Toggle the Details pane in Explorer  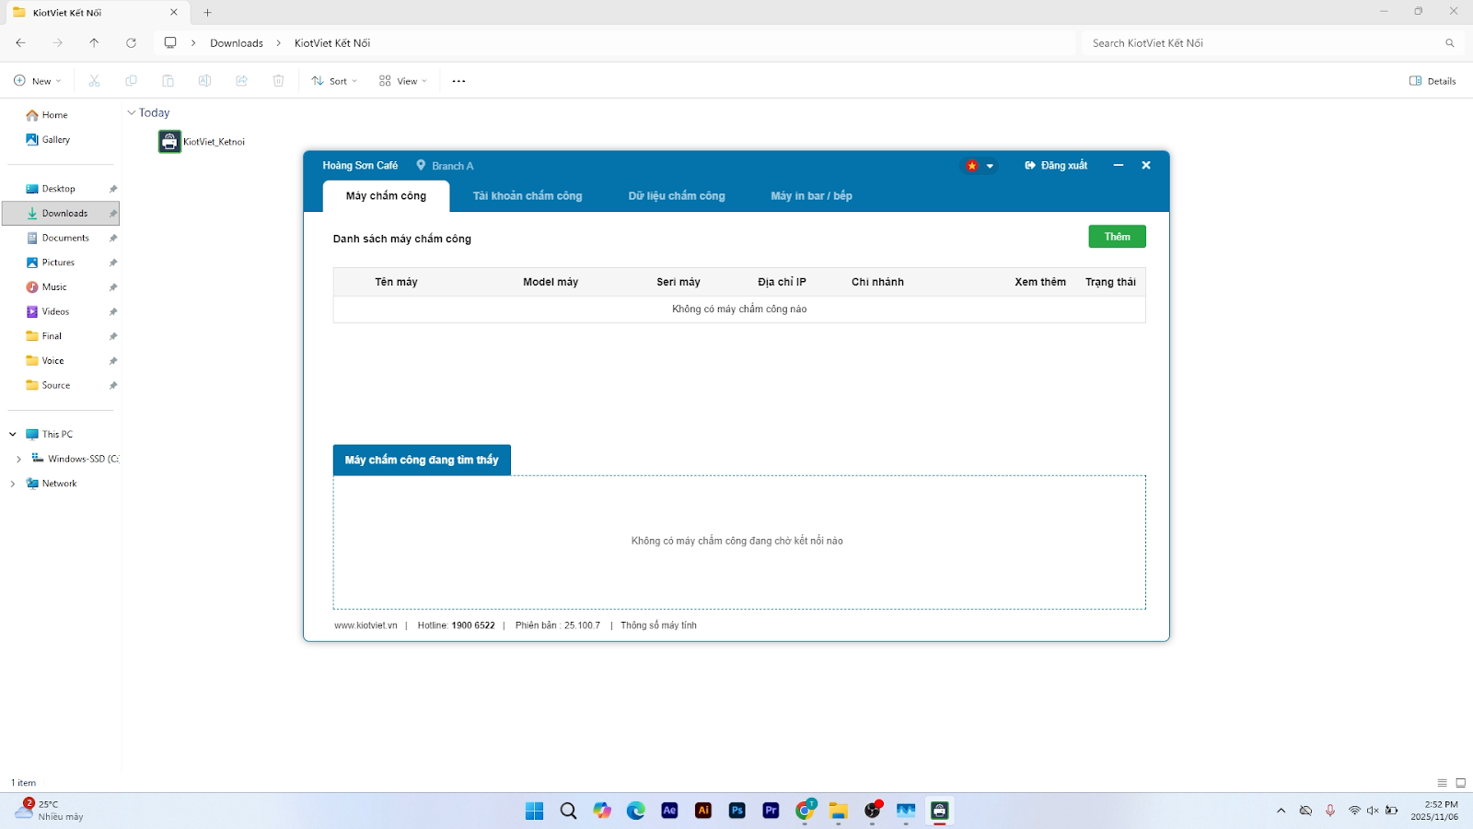pos(1432,81)
